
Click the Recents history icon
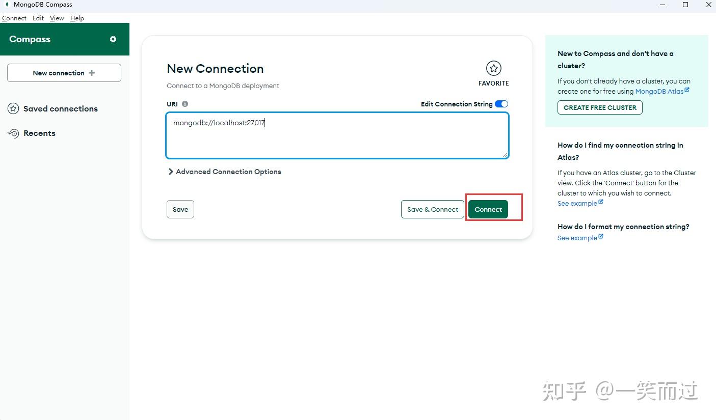pos(13,133)
